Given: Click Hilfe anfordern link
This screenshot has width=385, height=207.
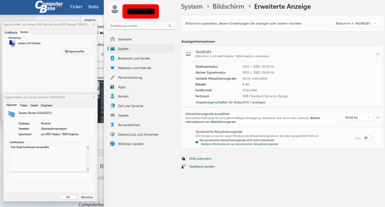Looking at the screenshot, I should click(200, 159).
